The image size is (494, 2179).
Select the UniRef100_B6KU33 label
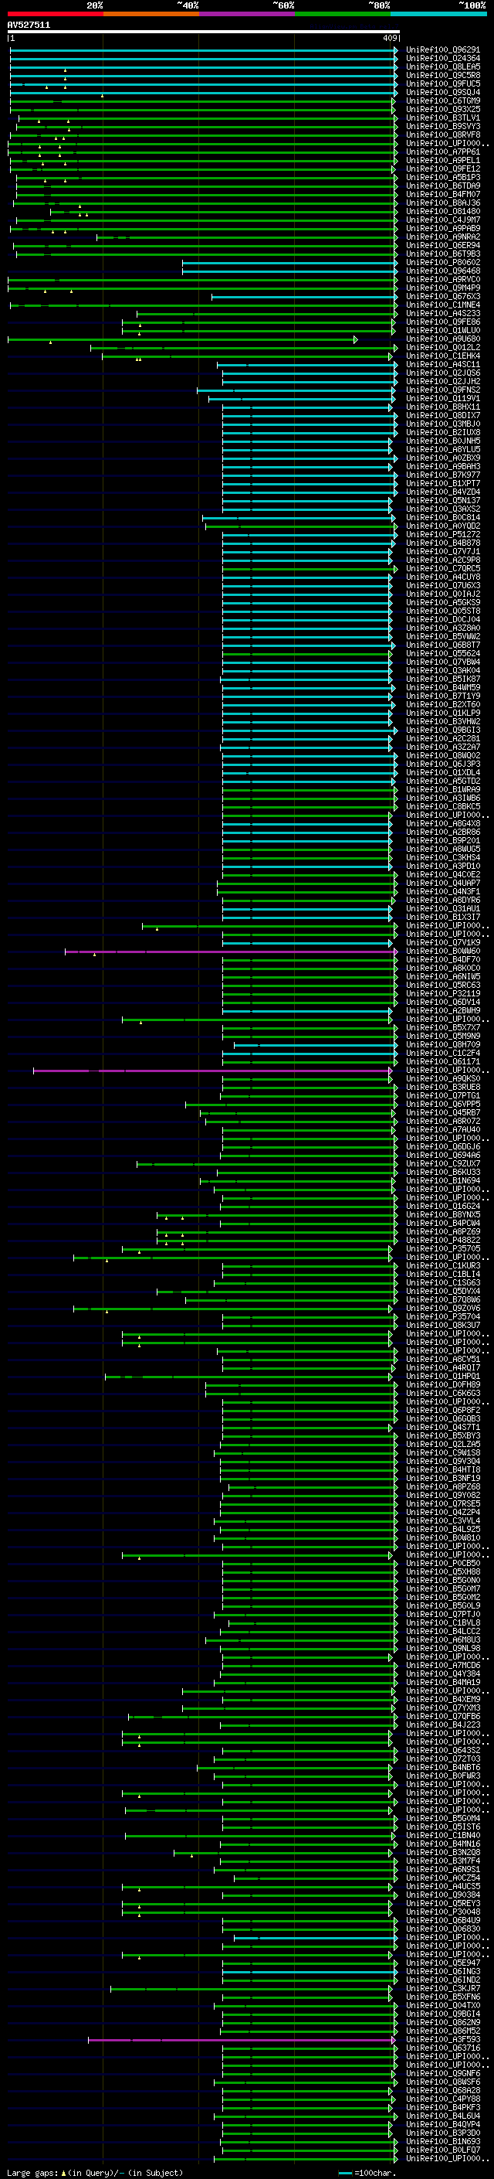442,1172
